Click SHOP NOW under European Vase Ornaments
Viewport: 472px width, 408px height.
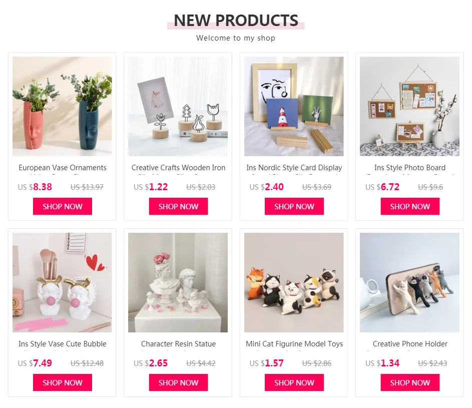[62, 206]
